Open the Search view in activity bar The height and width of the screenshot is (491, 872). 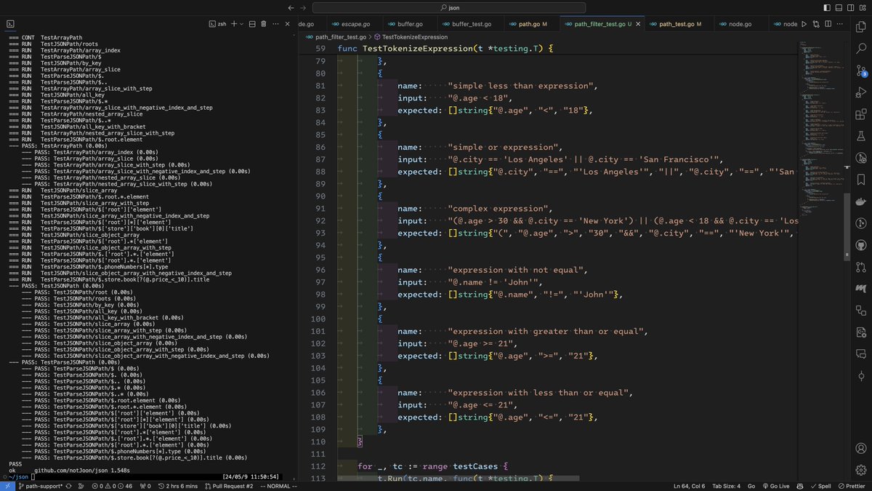(x=861, y=49)
